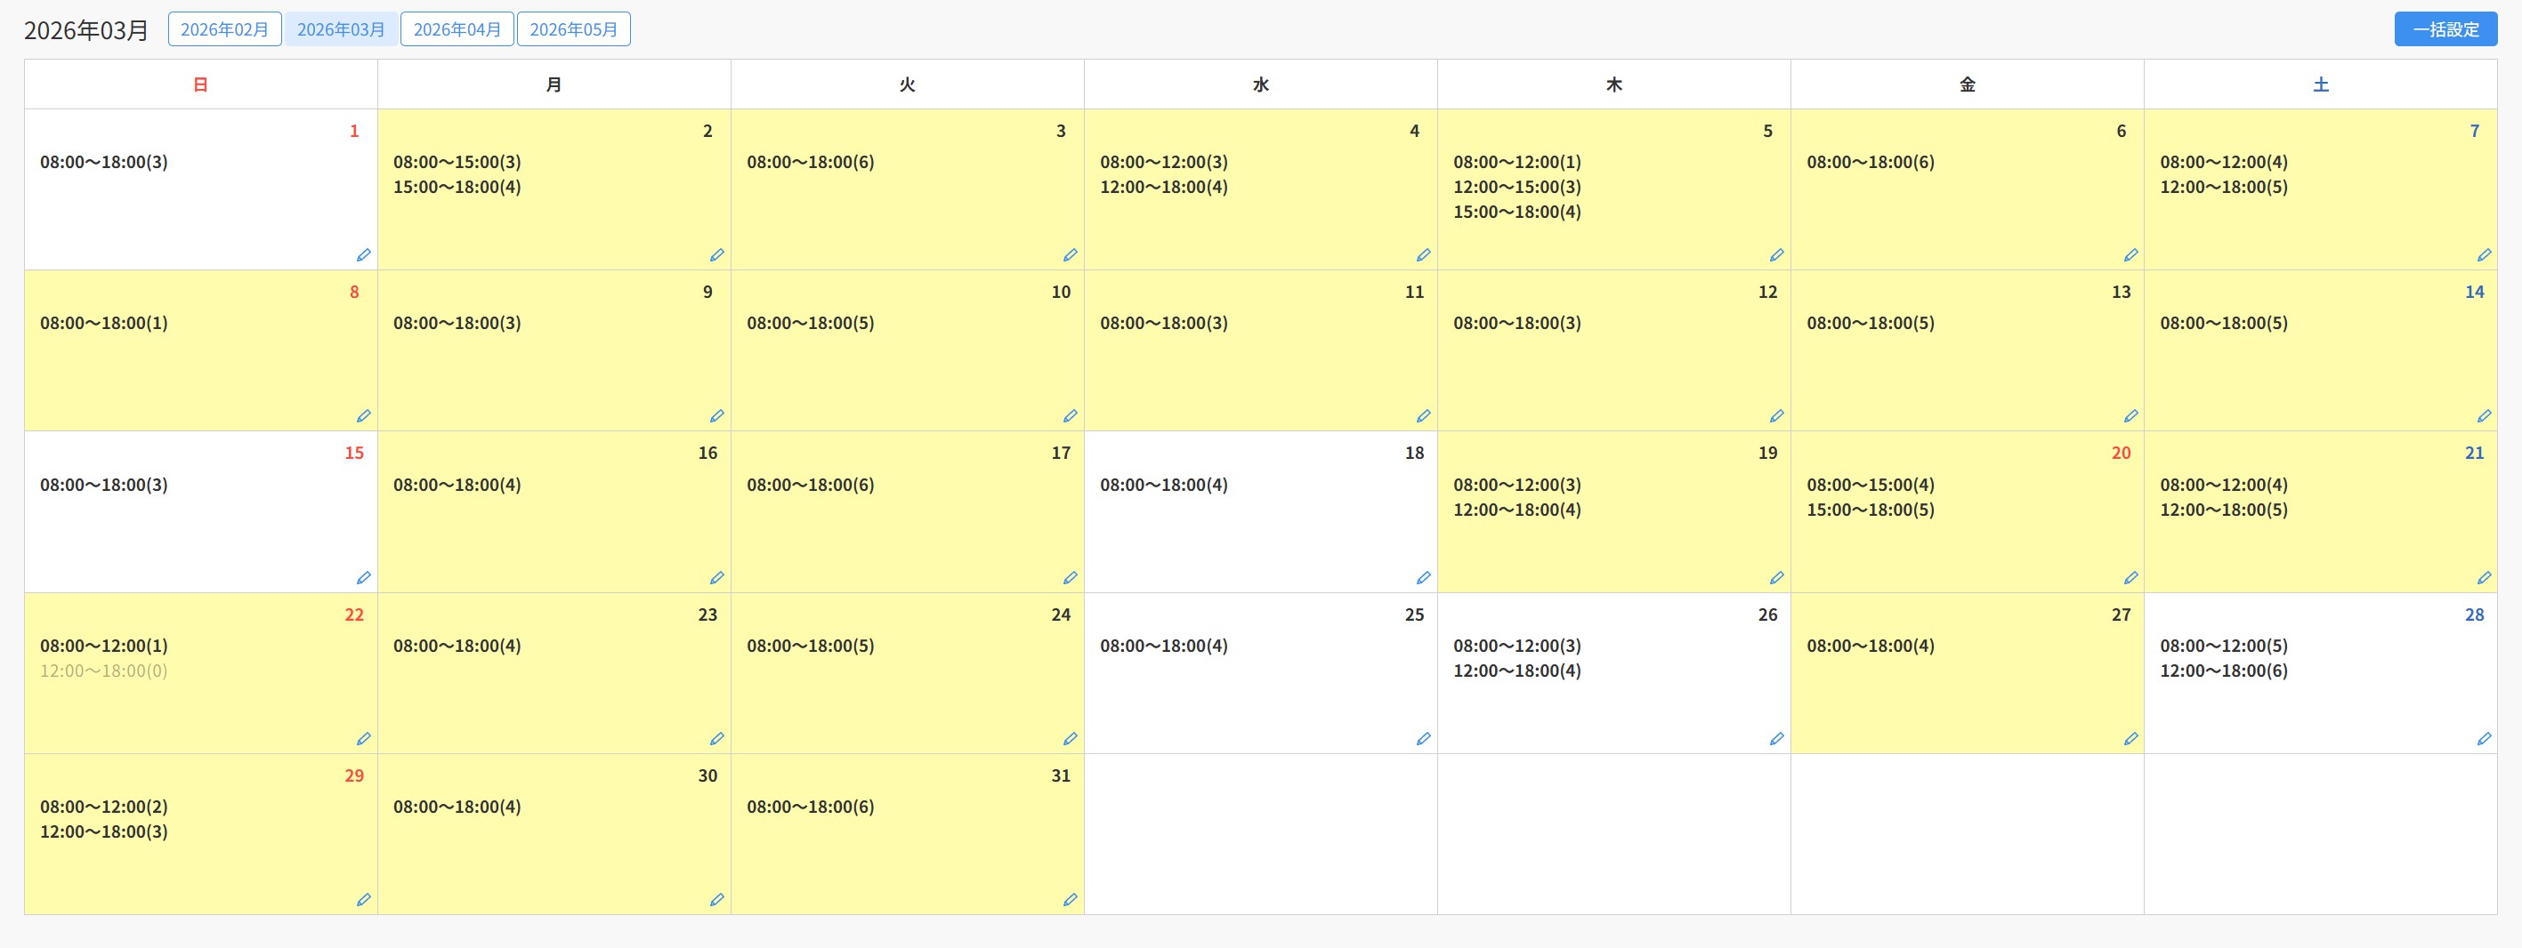Click the pencil icon for March 10
Image resolution: width=2522 pixels, height=948 pixels.
click(1069, 417)
